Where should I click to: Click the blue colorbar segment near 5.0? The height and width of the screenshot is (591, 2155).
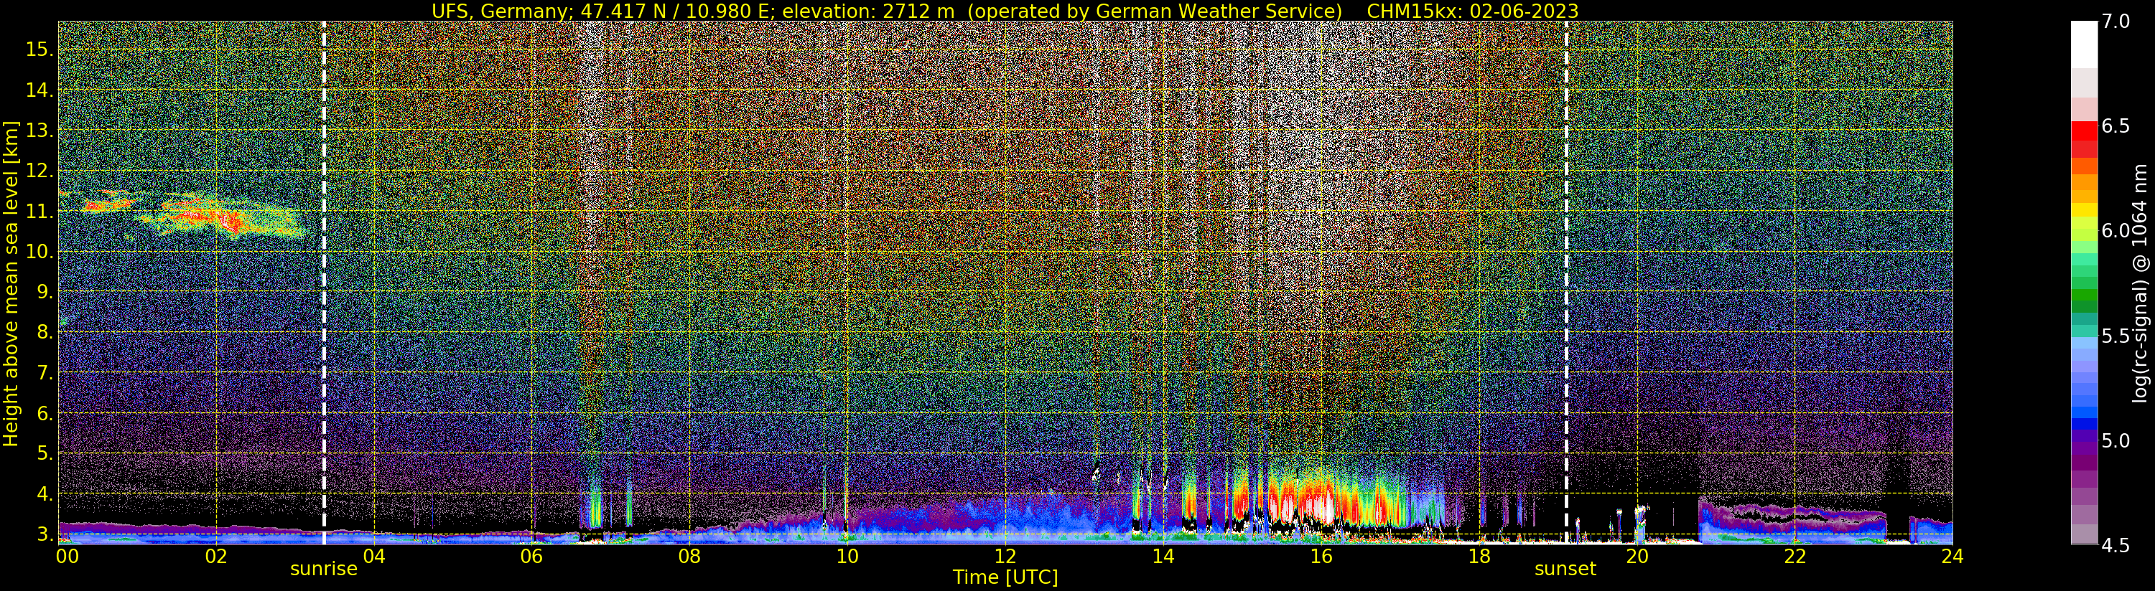[2084, 424]
